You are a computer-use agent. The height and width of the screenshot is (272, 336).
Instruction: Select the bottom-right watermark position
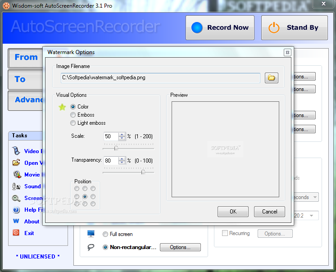(x=93, y=204)
